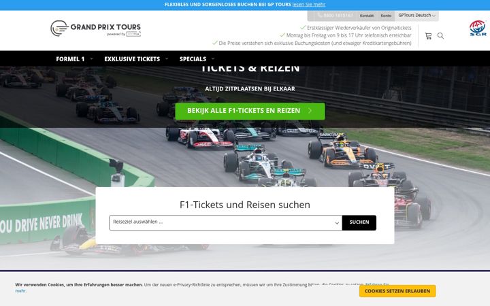Open the Exklusive Tickets menu
This screenshot has width=490, height=306.
tap(132, 59)
